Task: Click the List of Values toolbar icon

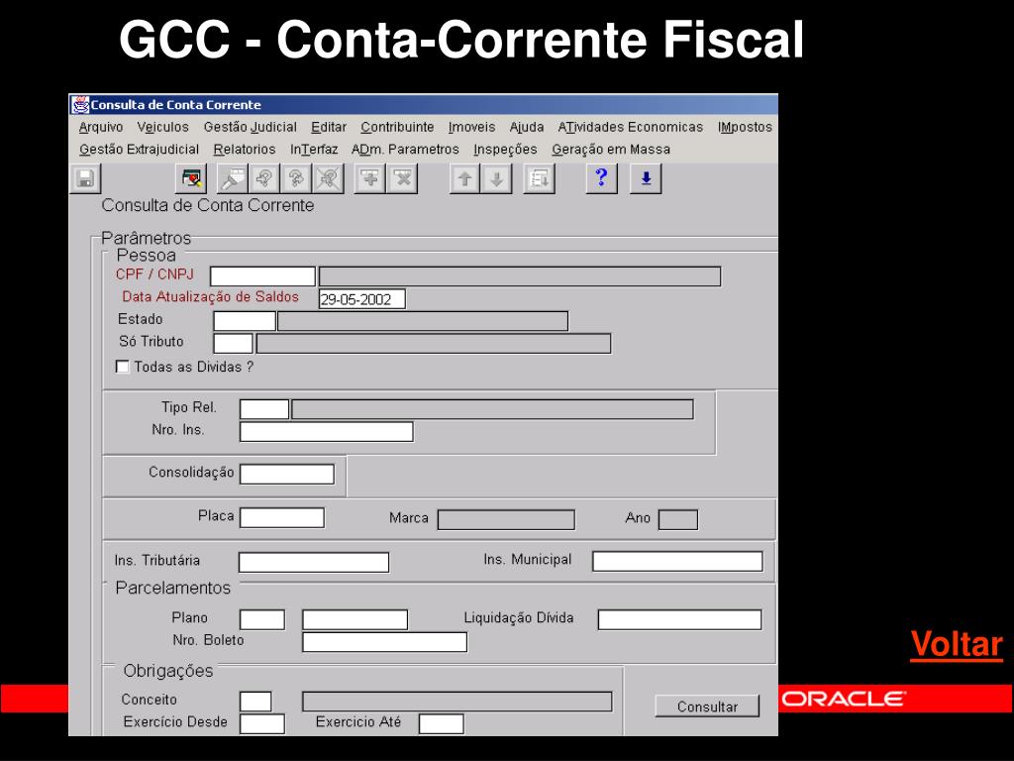Action: [540, 178]
